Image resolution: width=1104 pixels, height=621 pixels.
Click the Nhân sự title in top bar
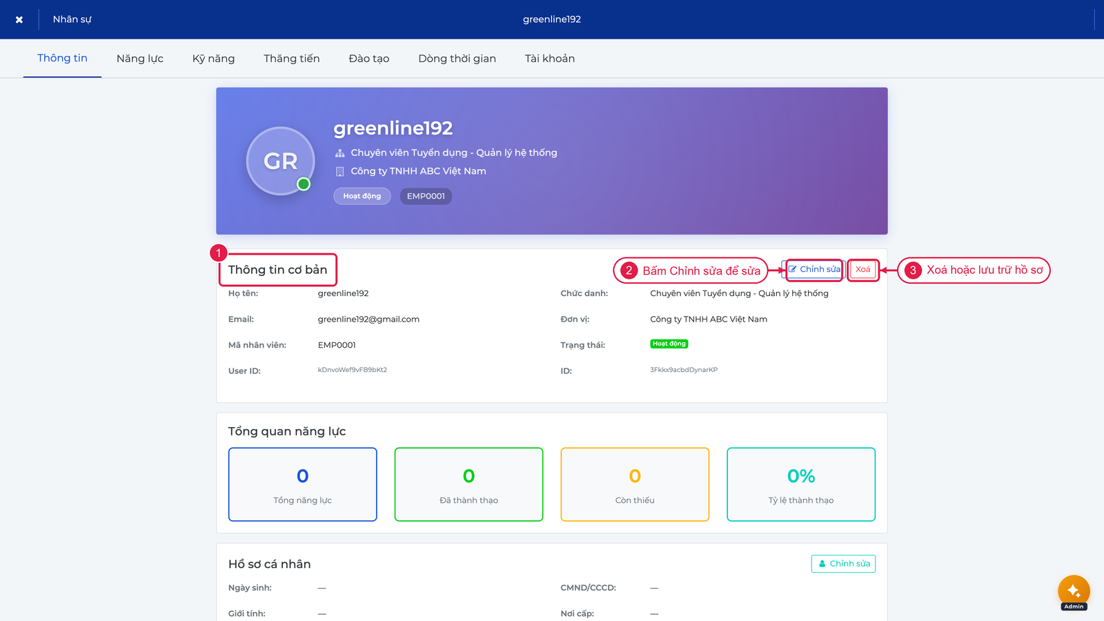coord(72,19)
